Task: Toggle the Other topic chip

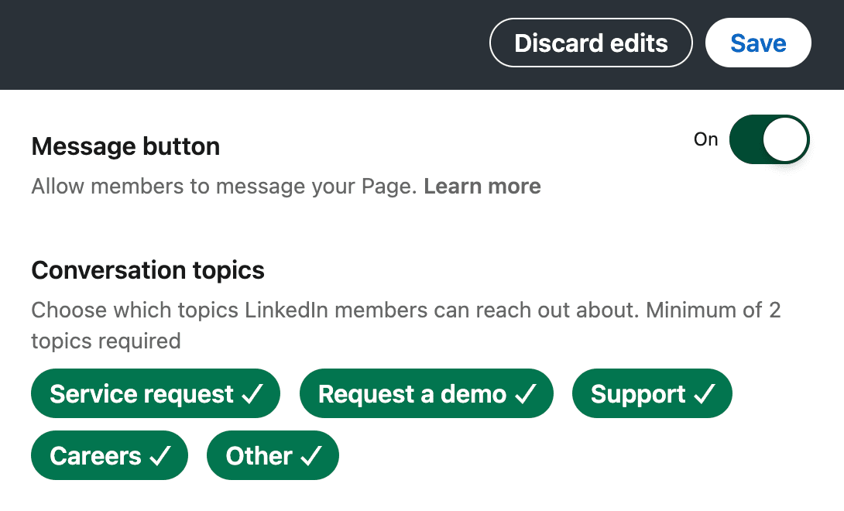Action: pos(259,456)
